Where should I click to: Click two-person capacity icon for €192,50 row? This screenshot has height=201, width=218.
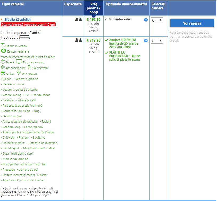78,19
